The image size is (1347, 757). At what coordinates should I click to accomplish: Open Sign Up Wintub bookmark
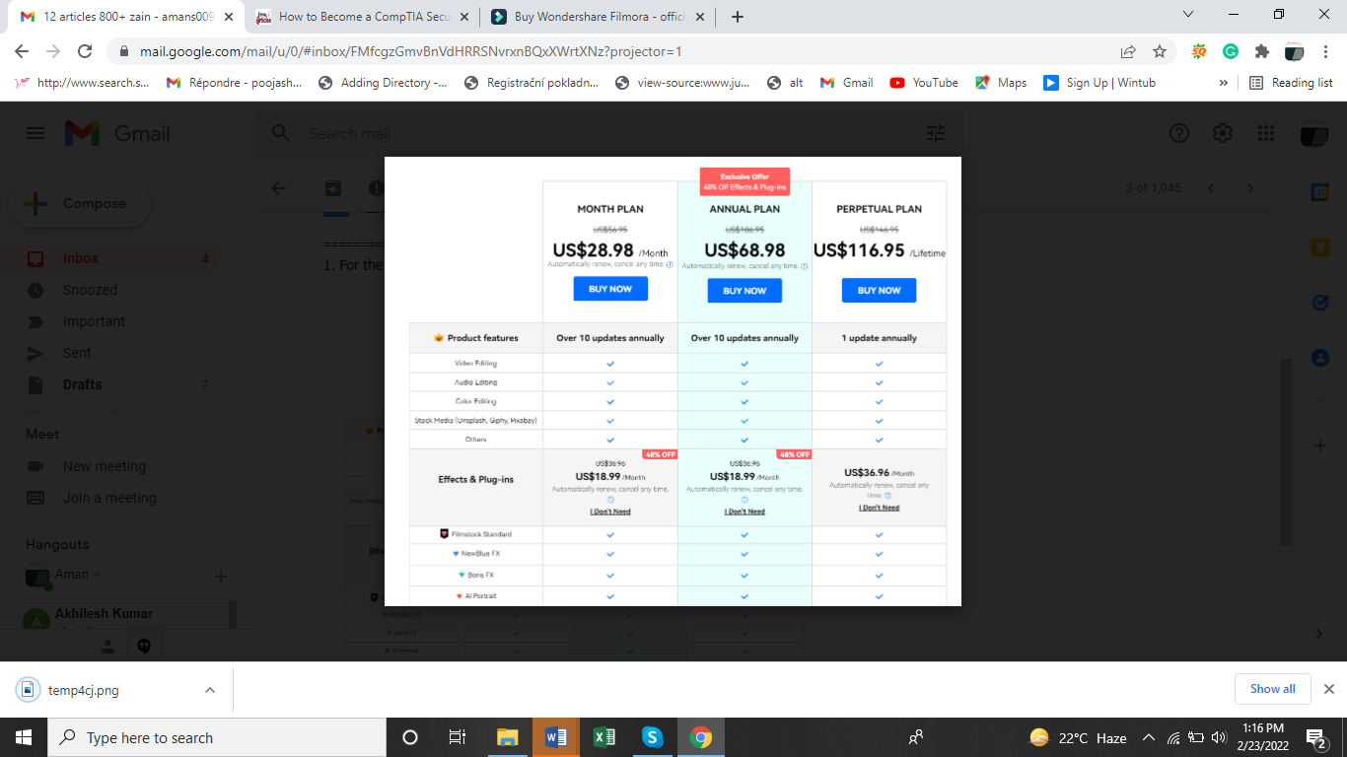click(1099, 83)
